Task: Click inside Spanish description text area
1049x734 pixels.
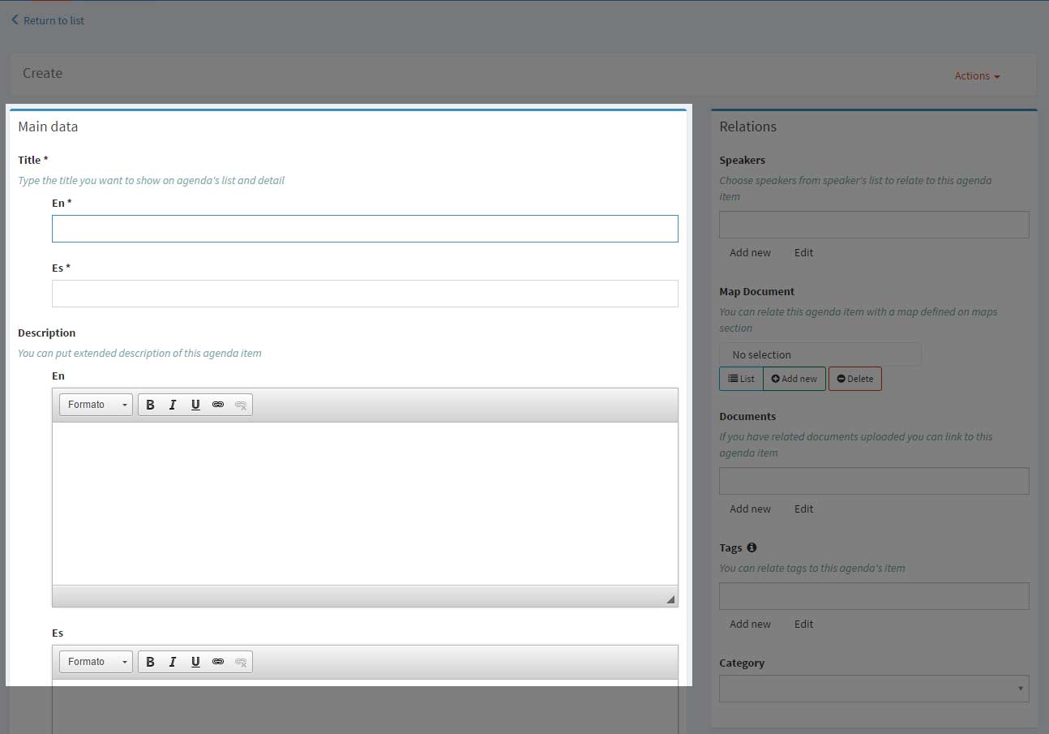Action: pyautogui.click(x=365, y=706)
